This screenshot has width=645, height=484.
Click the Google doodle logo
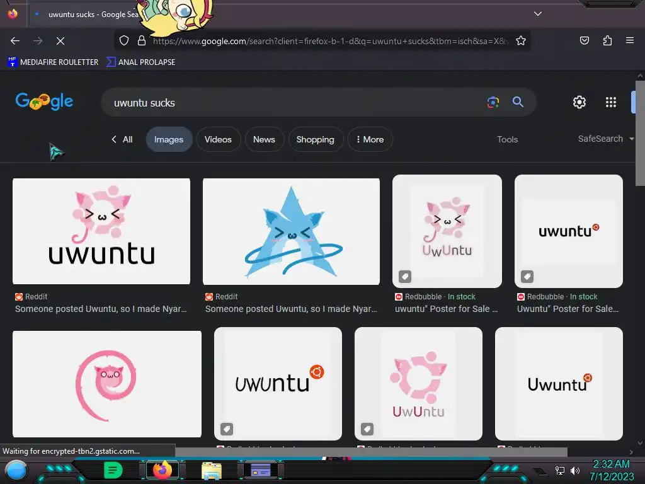[x=45, y=101]
